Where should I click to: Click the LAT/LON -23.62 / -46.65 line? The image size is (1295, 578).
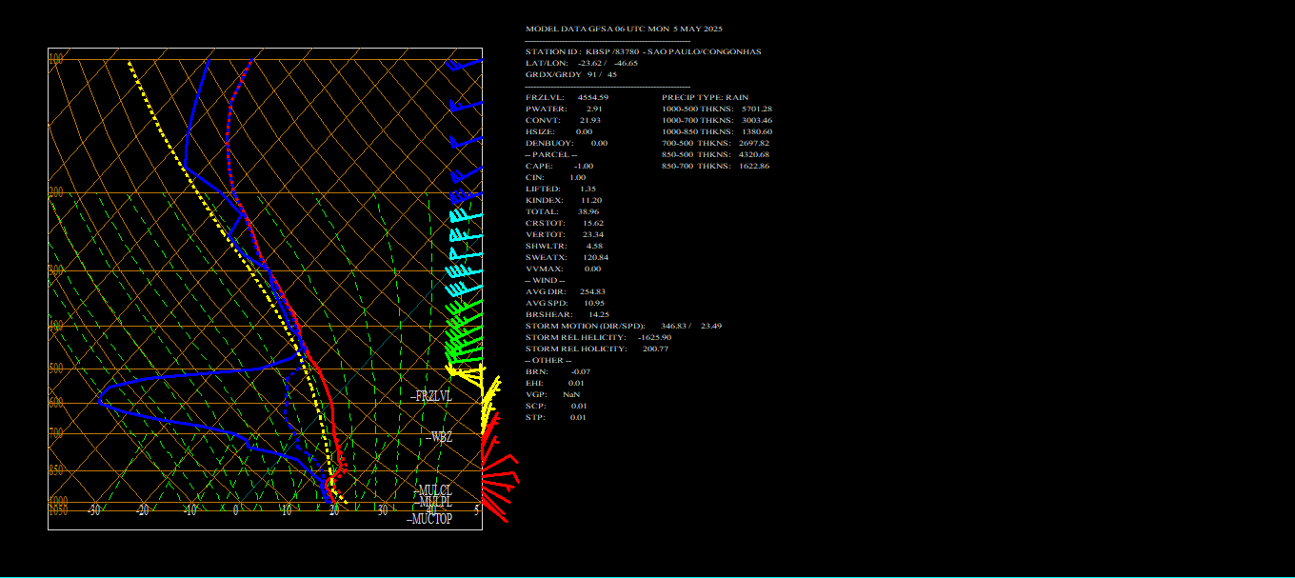click(x=582, y=63)
